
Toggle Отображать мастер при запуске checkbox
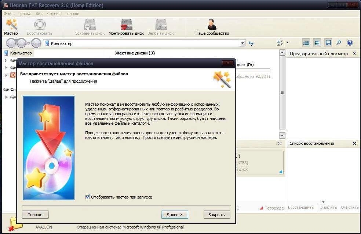(87, 197)
